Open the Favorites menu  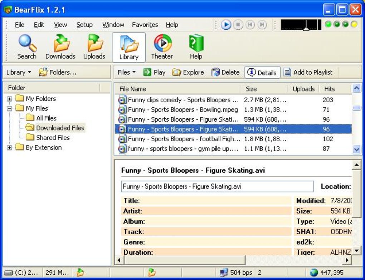click(145, 25)
